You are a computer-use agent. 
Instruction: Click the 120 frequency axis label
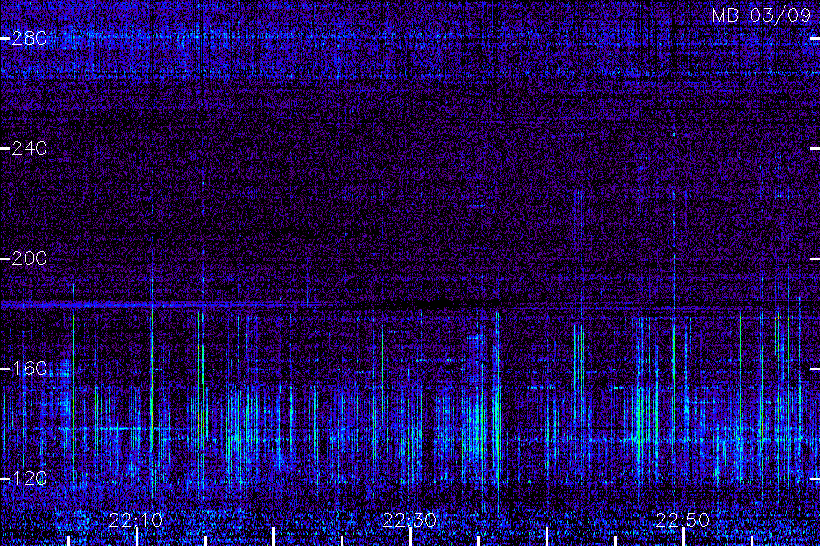[29, 479]
